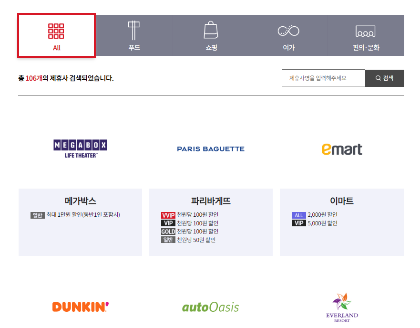
Task: Switch to the All tab label
Action: 57,48
